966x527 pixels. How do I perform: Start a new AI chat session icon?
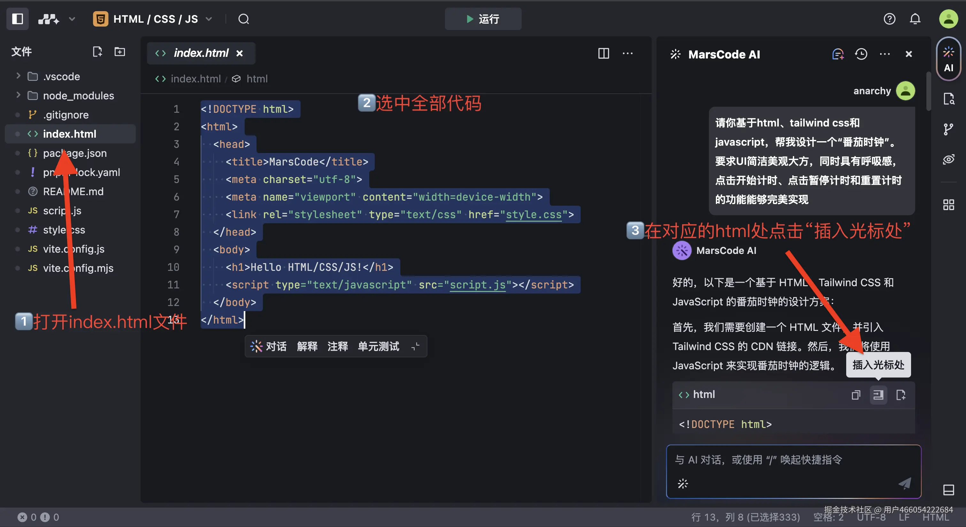[838, 54]
